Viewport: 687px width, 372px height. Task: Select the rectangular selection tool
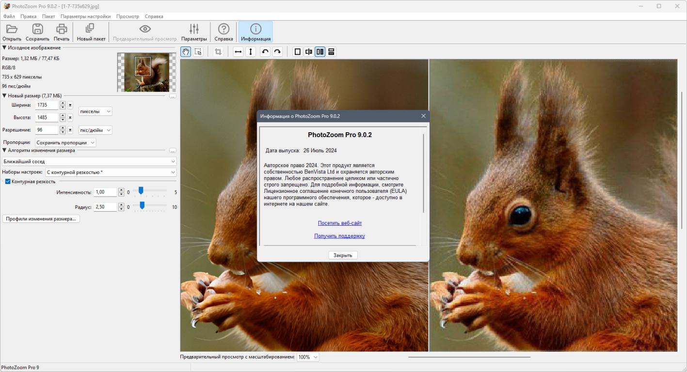point(198,52)
